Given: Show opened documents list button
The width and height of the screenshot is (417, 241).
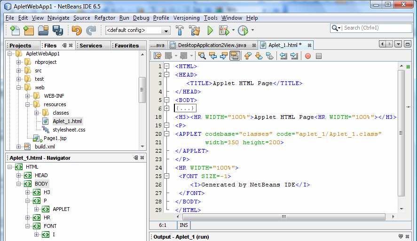Looking at the screenshot, I should 398,44.
